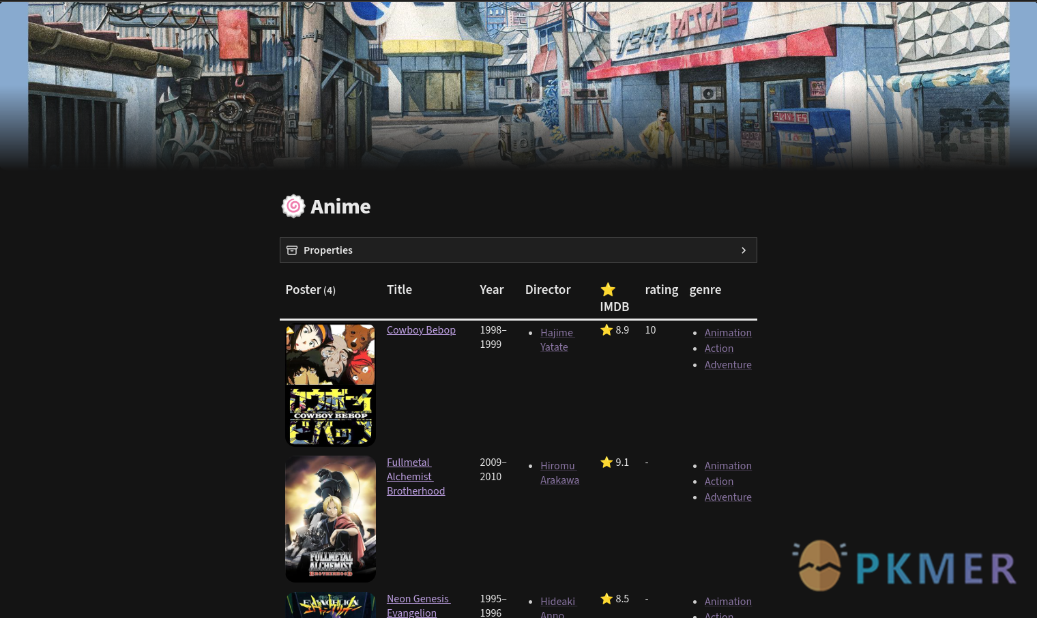1037x618 pixels.
Task: Open director link Hiromu Arakawa
Action: tap(559, 473)
